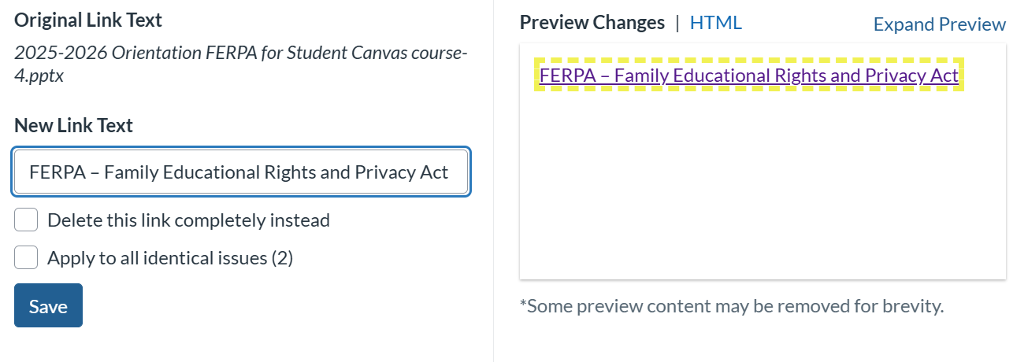Click the pipe separator beside Preview Changes
The image size is (1028, 362).
click(x=677, y=23)
